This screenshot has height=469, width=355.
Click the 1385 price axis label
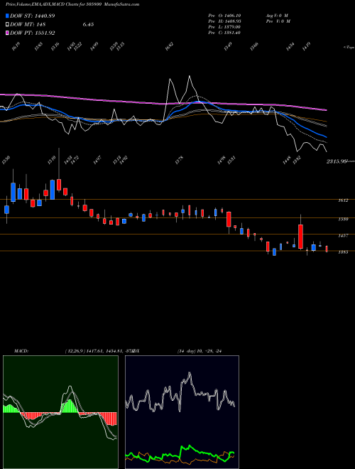(x=343, y=252)
